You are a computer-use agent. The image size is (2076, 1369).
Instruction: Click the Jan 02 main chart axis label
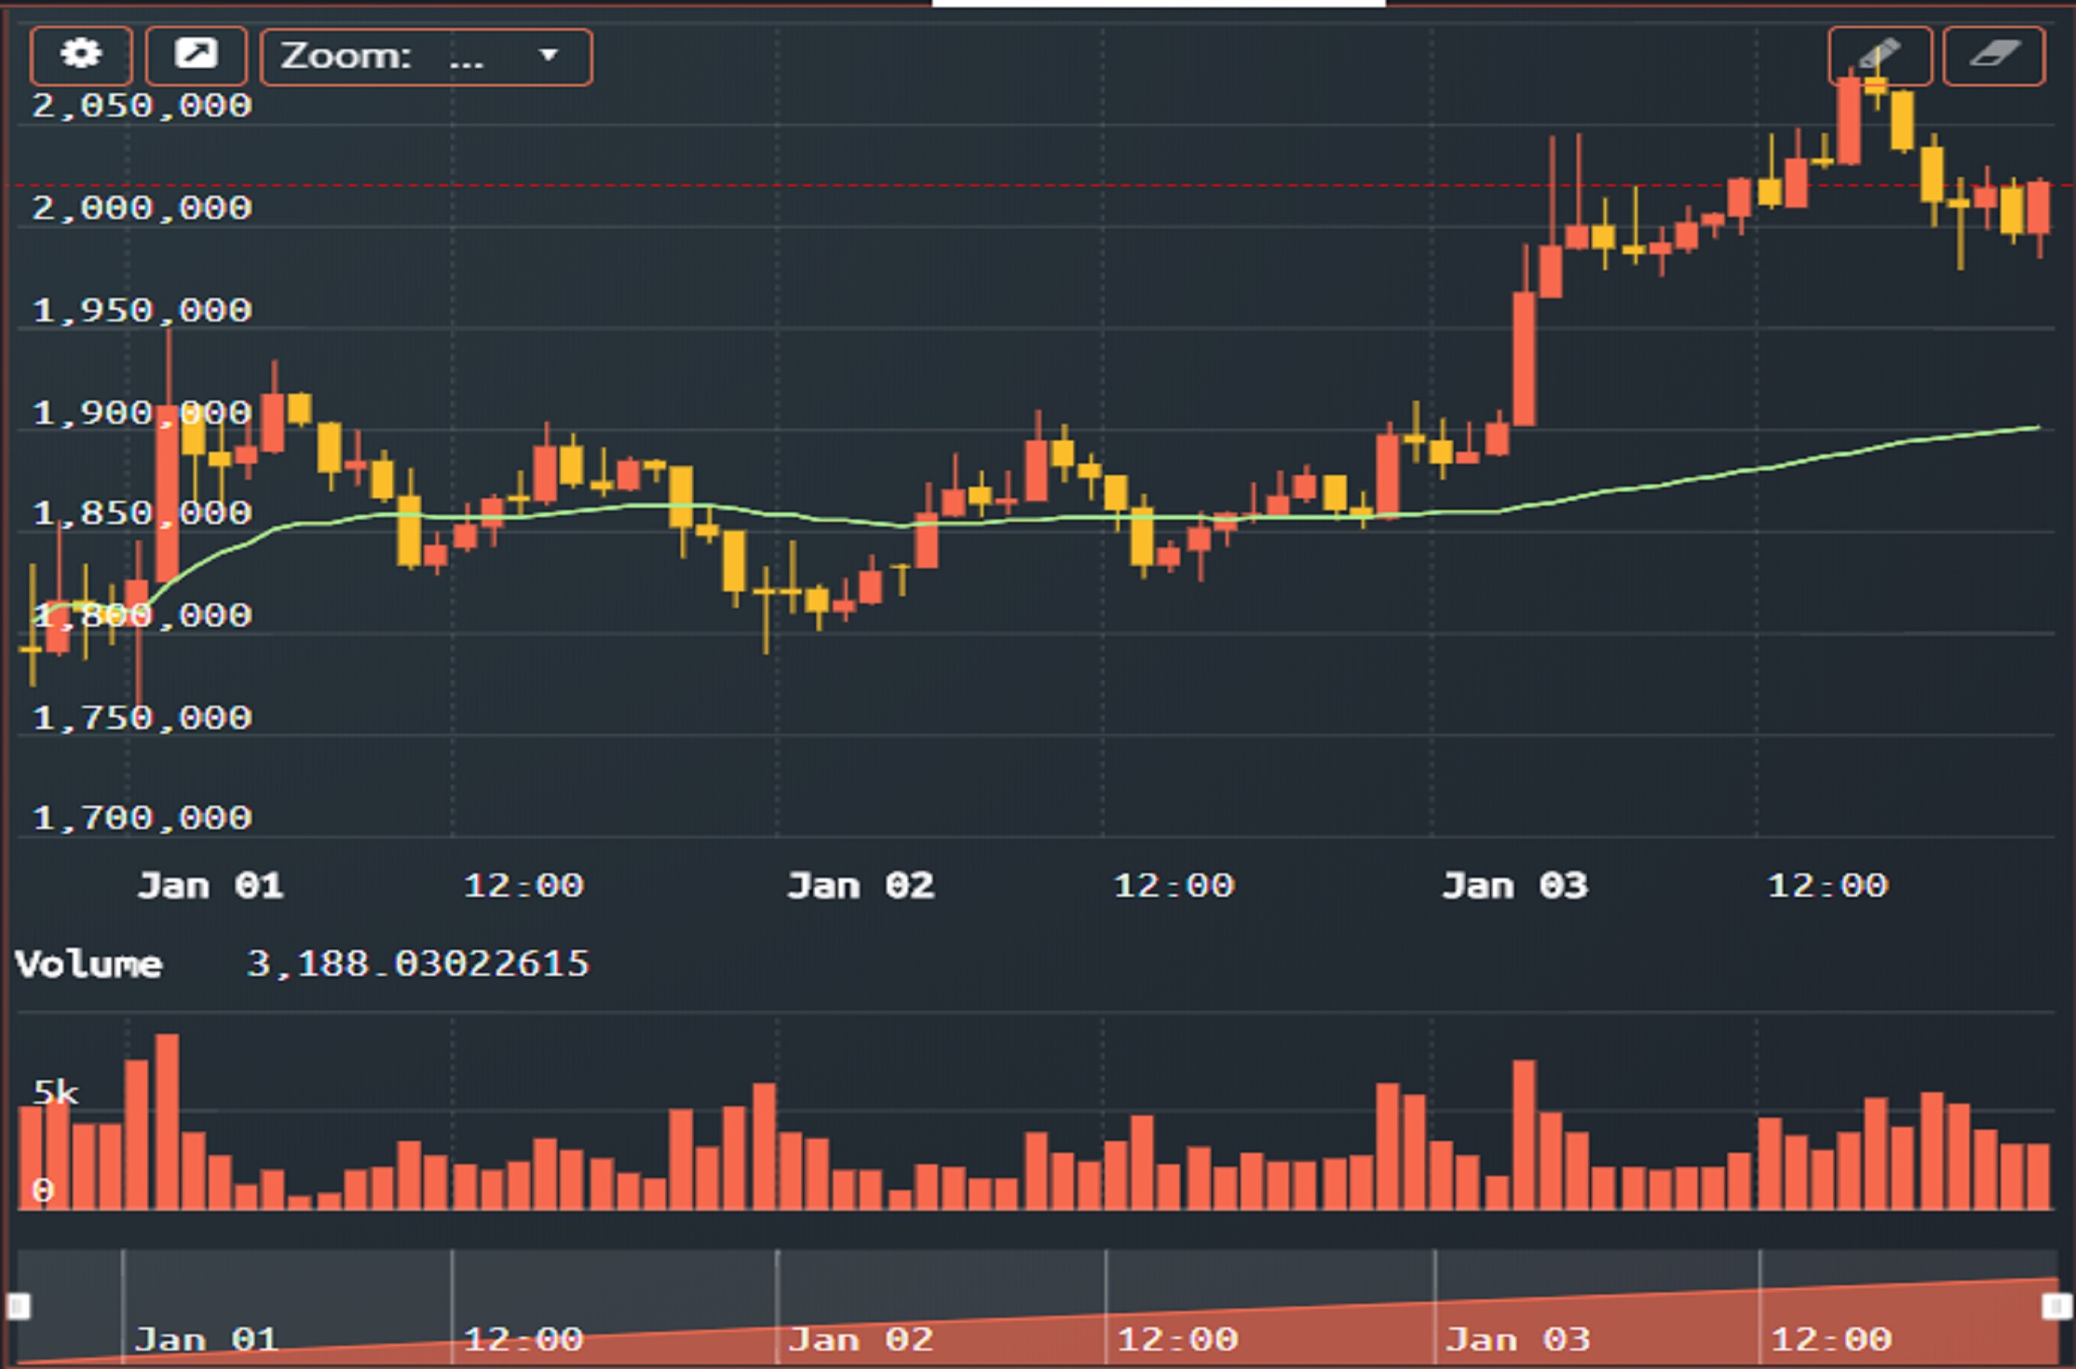[861, 885]
